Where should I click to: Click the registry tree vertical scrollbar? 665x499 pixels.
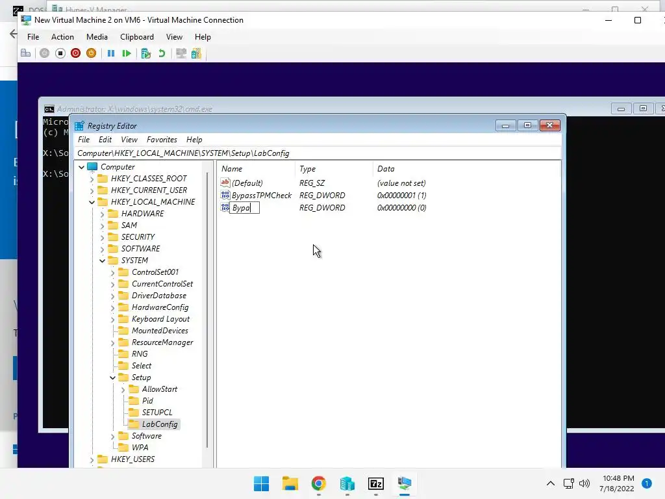207,310
